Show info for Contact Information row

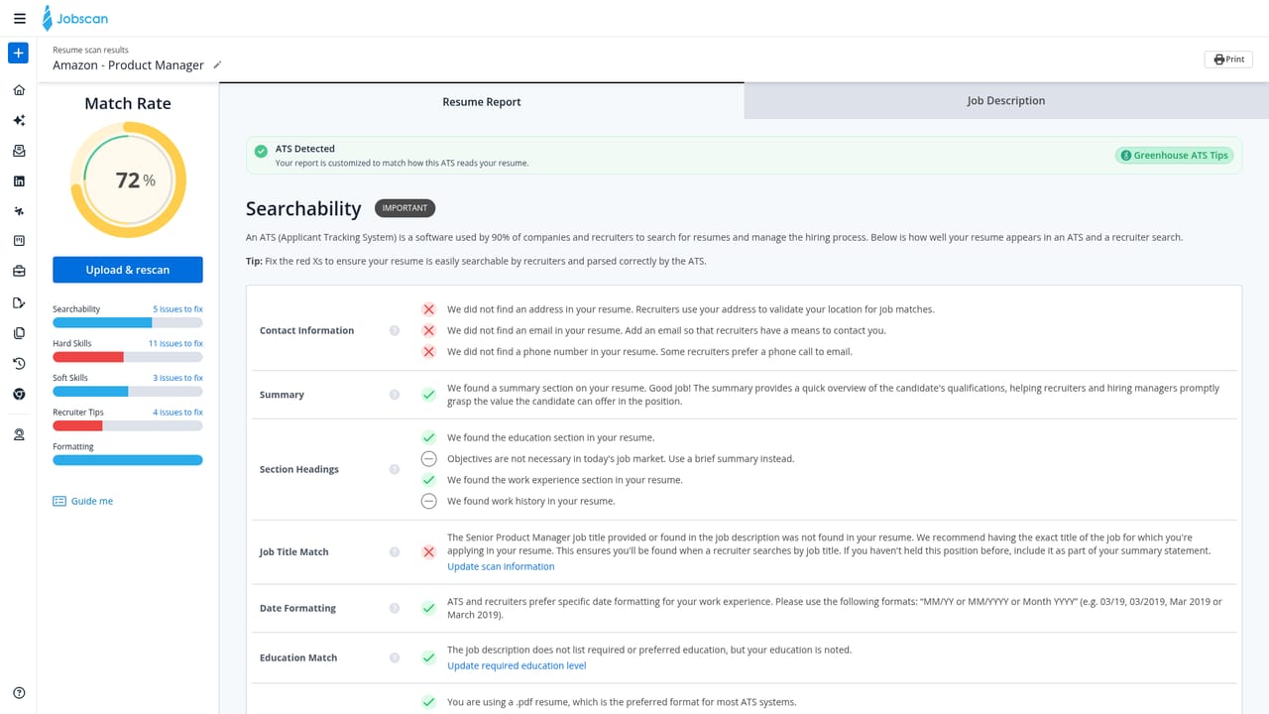coord(395,330)
